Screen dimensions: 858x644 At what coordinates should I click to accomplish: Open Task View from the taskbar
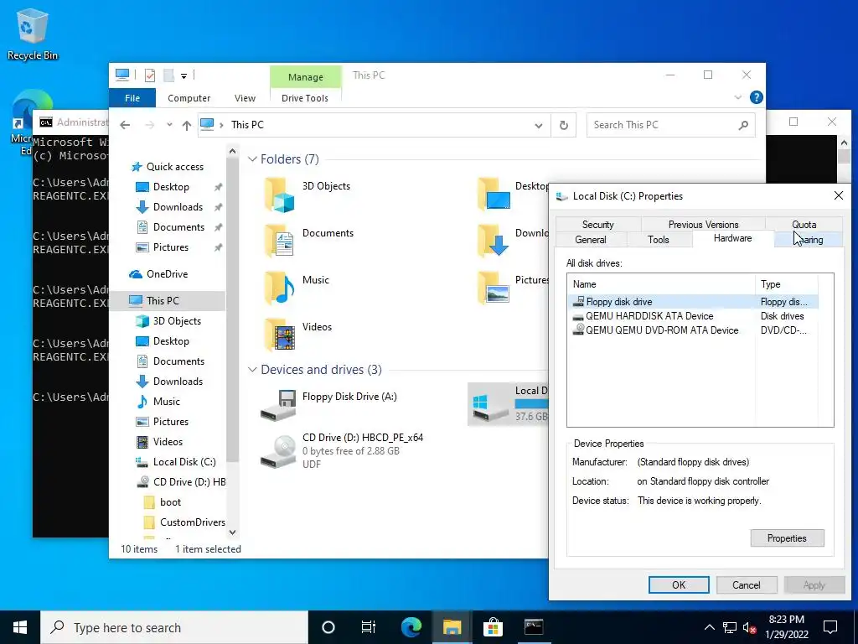coord(369,627)
